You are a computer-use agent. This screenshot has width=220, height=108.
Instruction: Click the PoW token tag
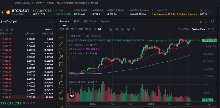coord(154,14)
